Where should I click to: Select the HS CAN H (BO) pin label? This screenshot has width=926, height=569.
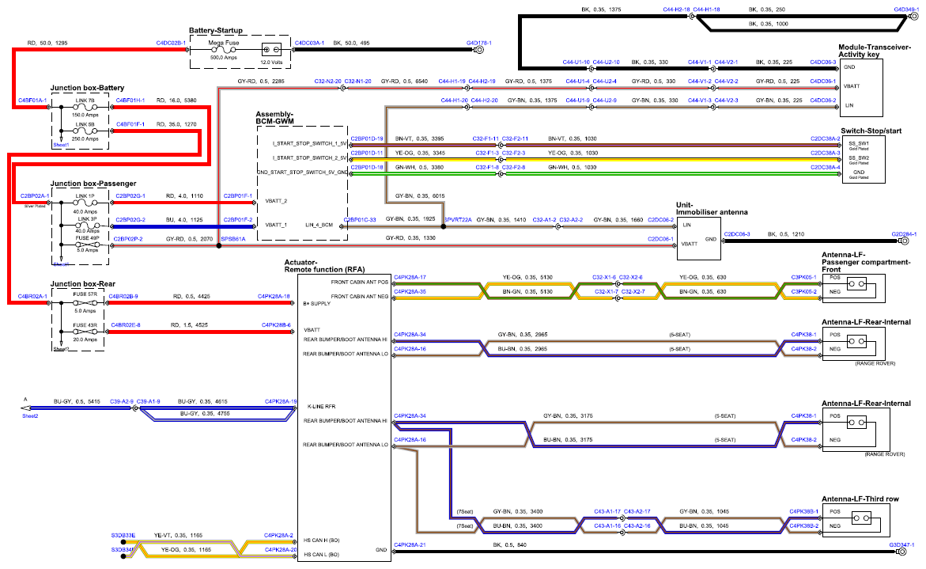point(321,540)
